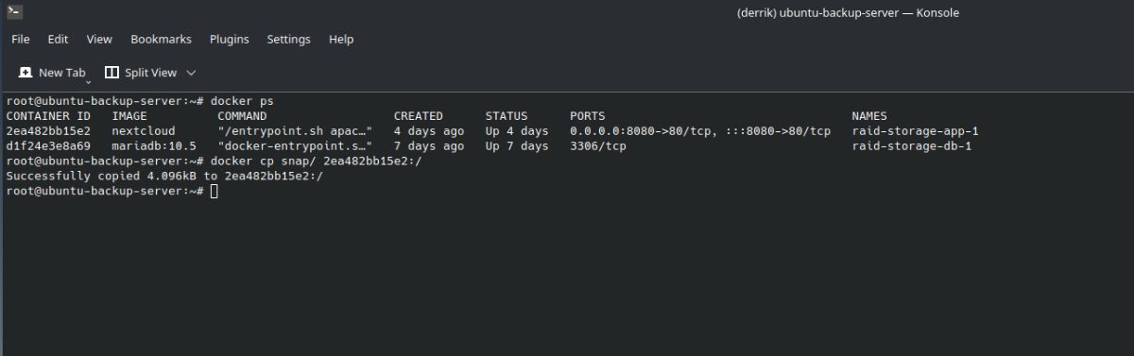1134x356 pixels.
Task: Click the terminal cursor at the prompt
Action: (215, 192)
